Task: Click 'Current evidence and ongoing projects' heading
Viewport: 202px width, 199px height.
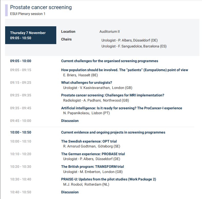Action: point(113,132)
